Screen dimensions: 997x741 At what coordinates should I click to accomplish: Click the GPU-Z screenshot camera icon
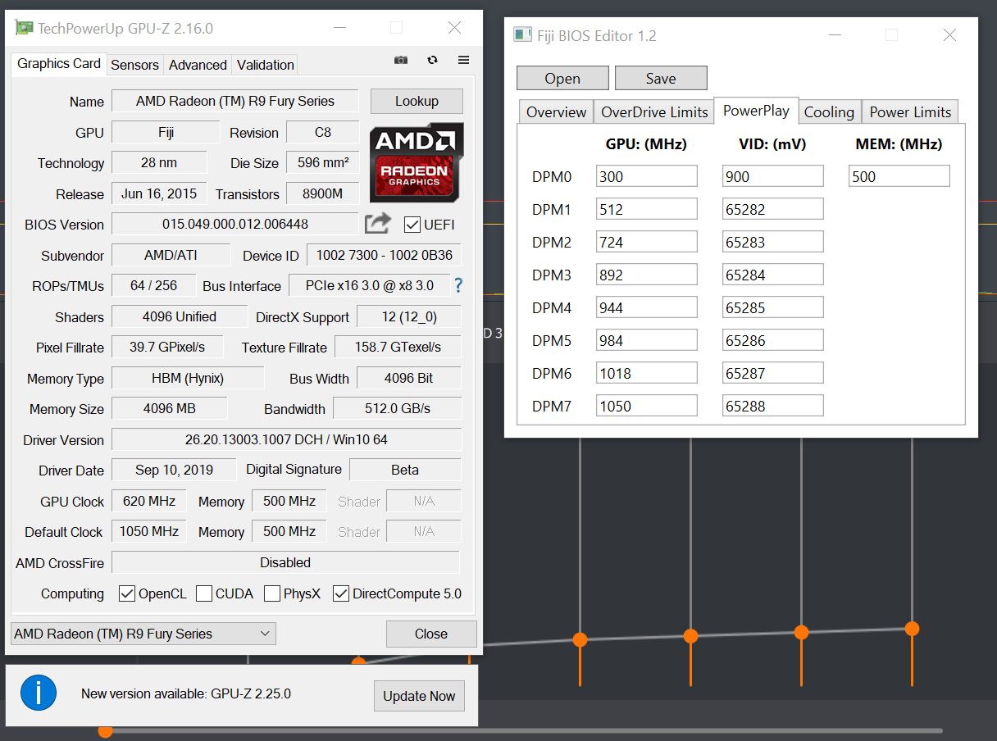[401, 60]
